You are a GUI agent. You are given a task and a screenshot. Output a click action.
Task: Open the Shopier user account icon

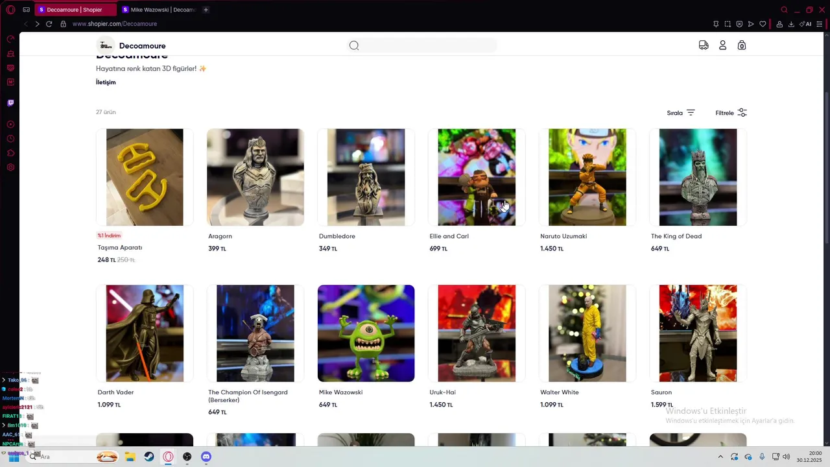point(722,45)
